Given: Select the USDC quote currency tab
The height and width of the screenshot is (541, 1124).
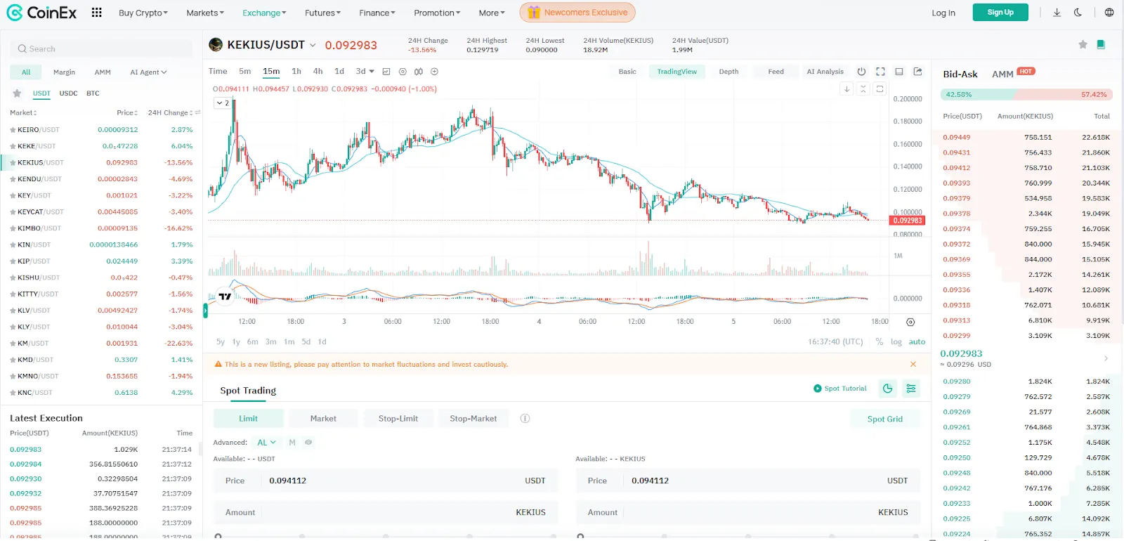Looking at the screenshot, I should [x=69, y=93].
